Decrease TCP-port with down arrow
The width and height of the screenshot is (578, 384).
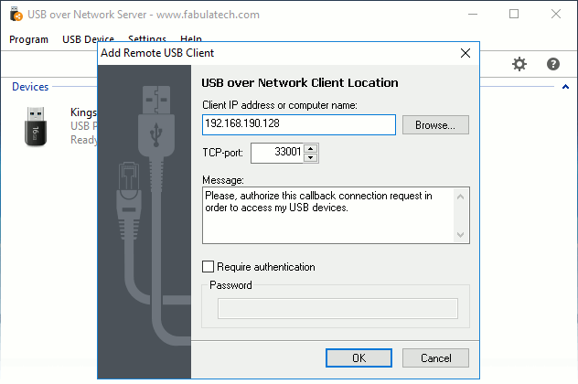[311, 158]
